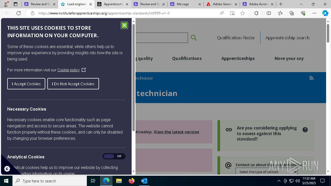The height and width of the screenshot is (186, 331).
Task: Click the question mark help icon
Action: (x=305, y=130)
